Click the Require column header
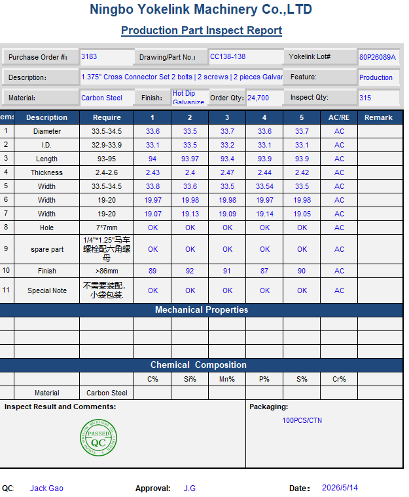 (107, 117)
